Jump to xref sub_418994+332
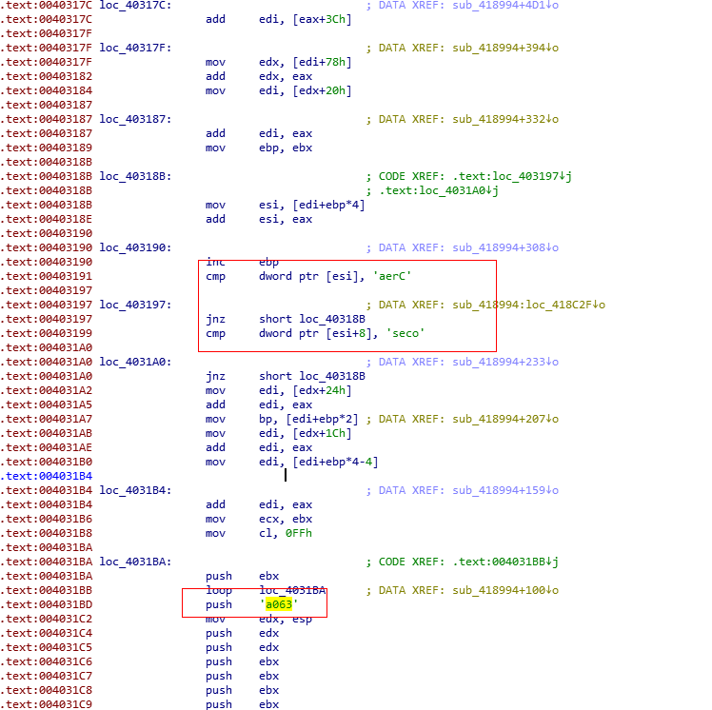The image size is (712, 710). (504, 119)
